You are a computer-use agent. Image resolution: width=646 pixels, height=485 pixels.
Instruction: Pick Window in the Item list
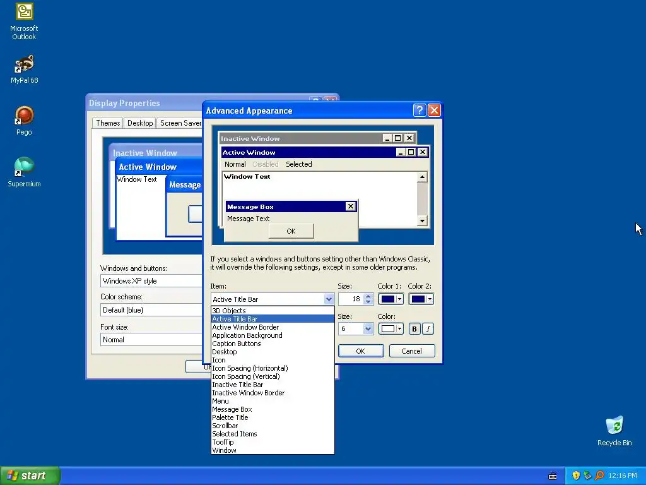(x=273, y=450)
